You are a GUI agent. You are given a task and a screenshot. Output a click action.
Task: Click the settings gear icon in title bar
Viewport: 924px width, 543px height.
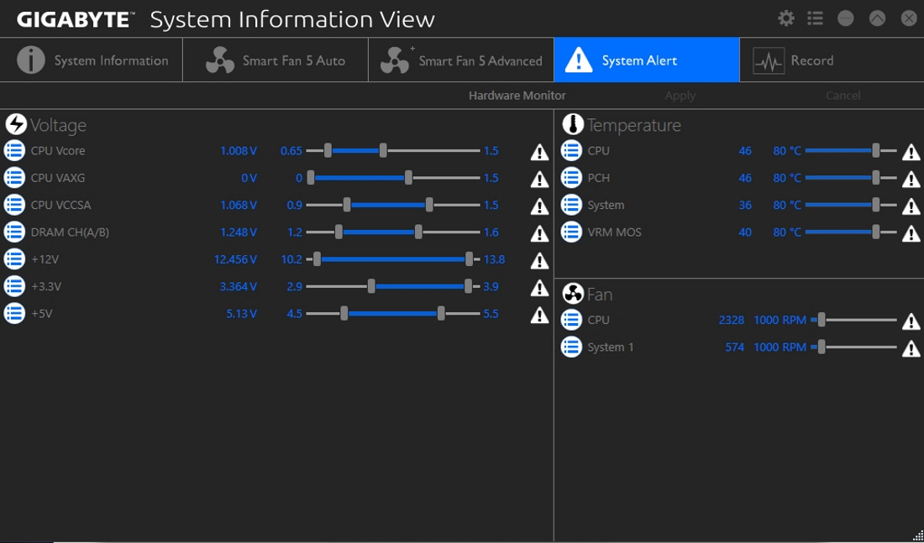(x=786, y=18)
